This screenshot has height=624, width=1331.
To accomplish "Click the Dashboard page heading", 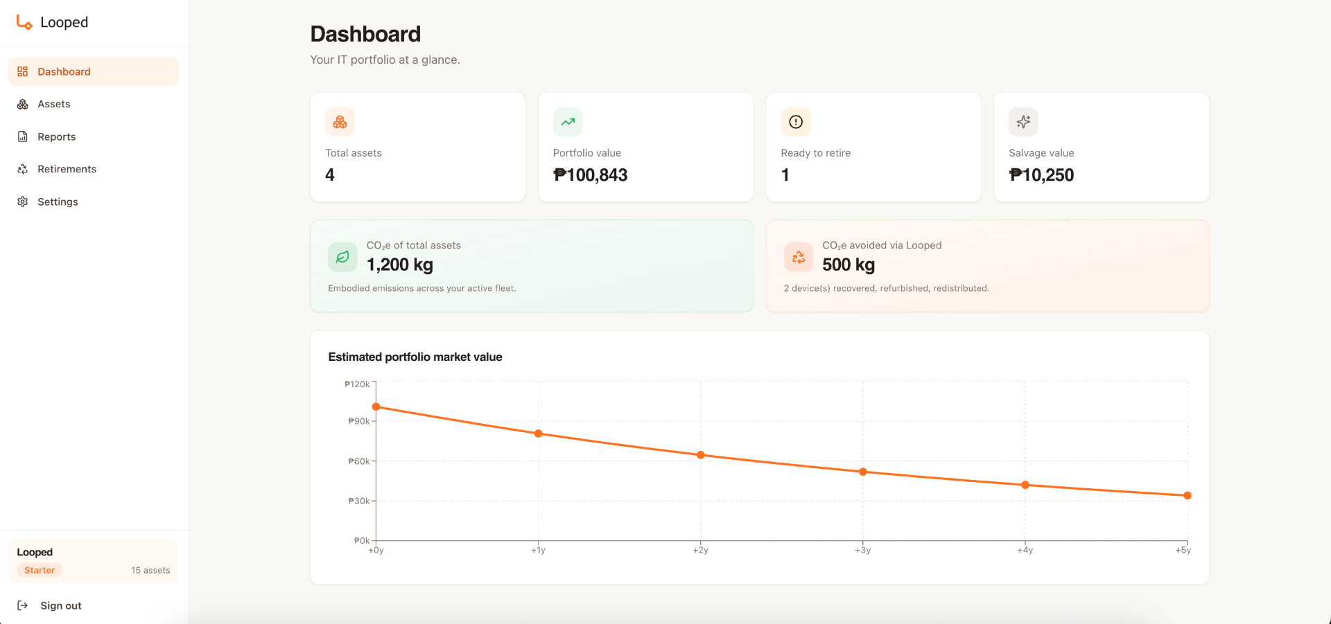I will click(x=365, y=34).
